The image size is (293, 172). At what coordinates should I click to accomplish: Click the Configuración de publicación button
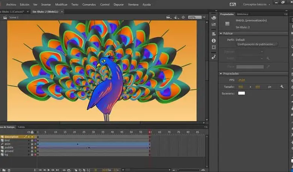(x=257, y=44)
